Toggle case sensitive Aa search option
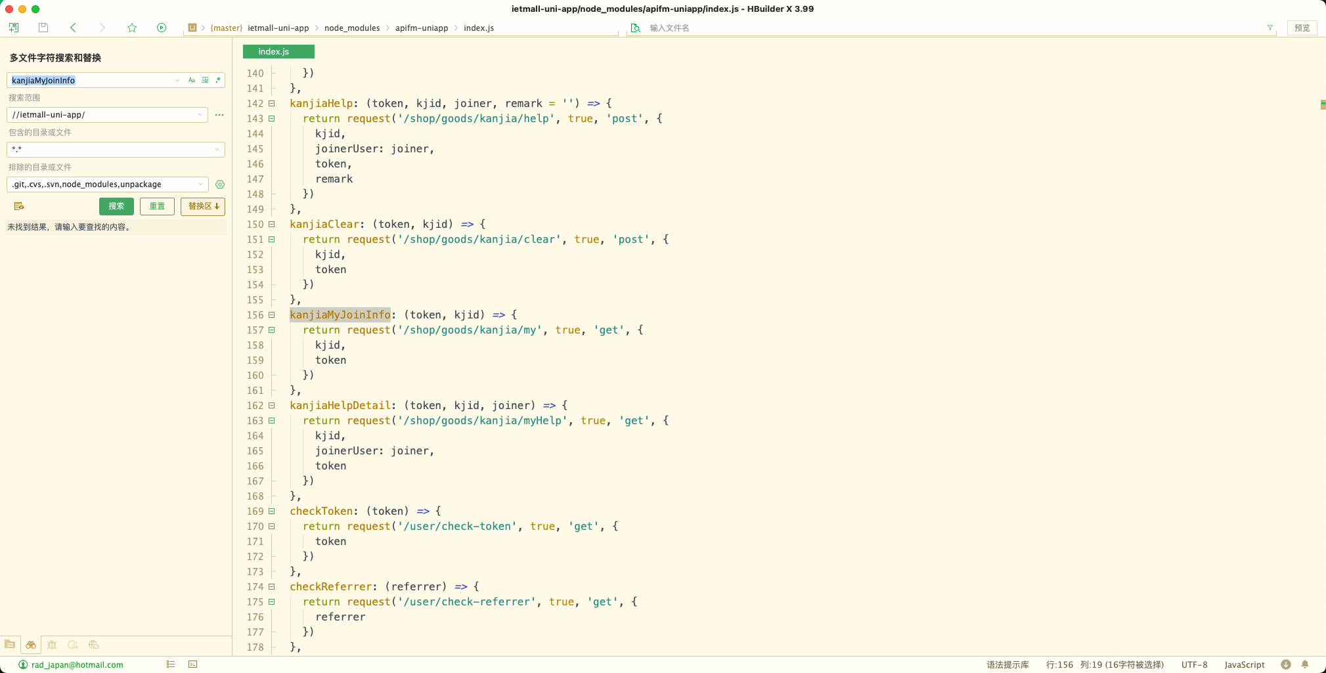Viewport: 1326px width, 673px height. click(x=192, y=80)
